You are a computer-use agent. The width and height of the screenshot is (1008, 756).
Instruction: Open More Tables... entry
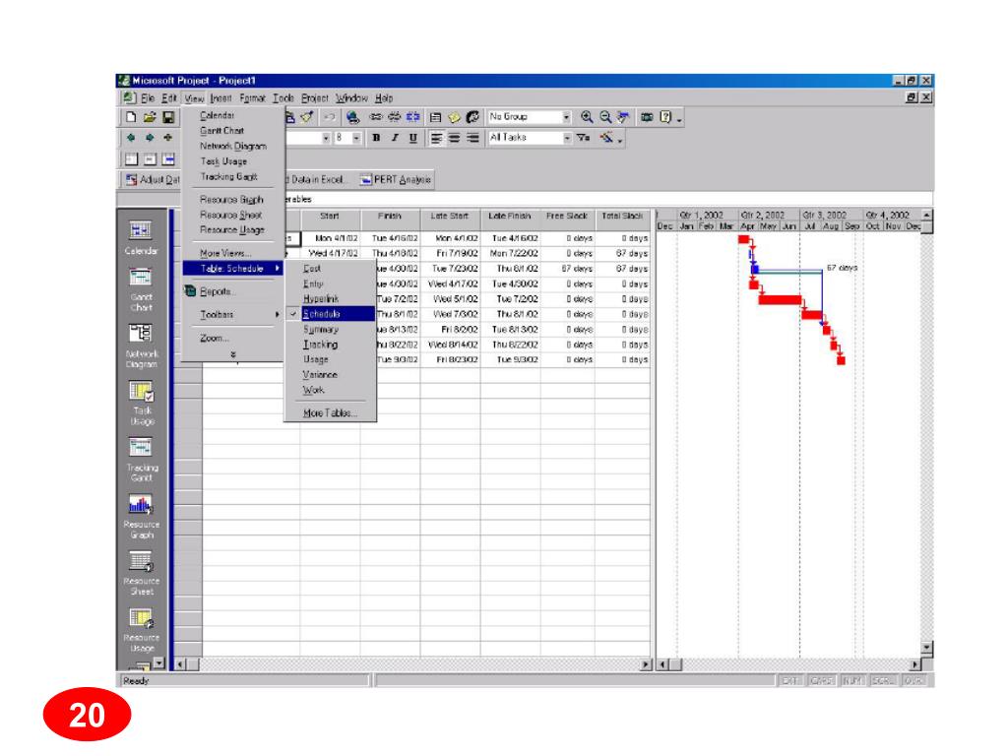pos(330,412)
